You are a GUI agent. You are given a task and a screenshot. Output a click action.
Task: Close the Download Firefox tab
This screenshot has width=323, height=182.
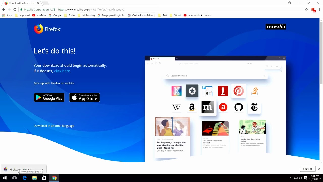pyautogui.click(x=38, y=3)
